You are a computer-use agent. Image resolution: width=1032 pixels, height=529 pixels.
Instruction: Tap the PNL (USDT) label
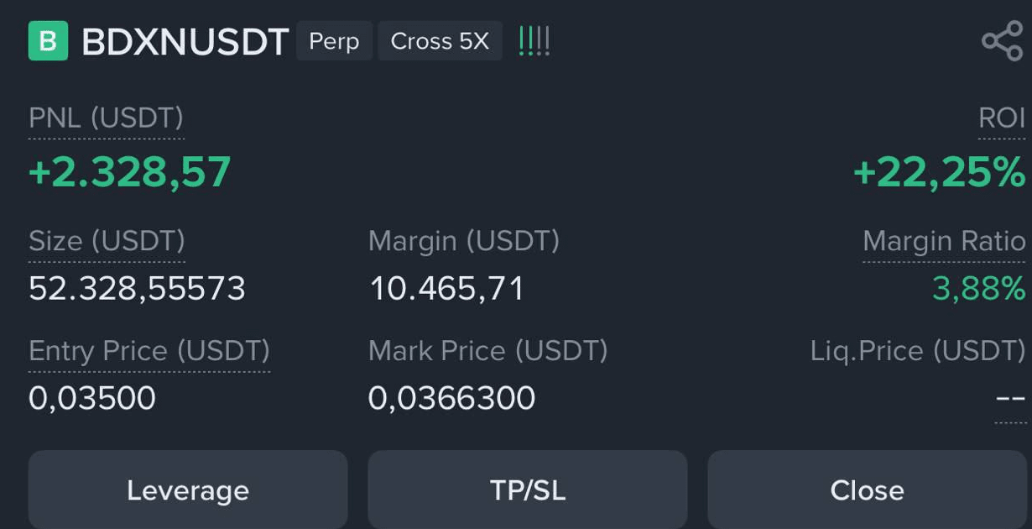click(106, 118)
